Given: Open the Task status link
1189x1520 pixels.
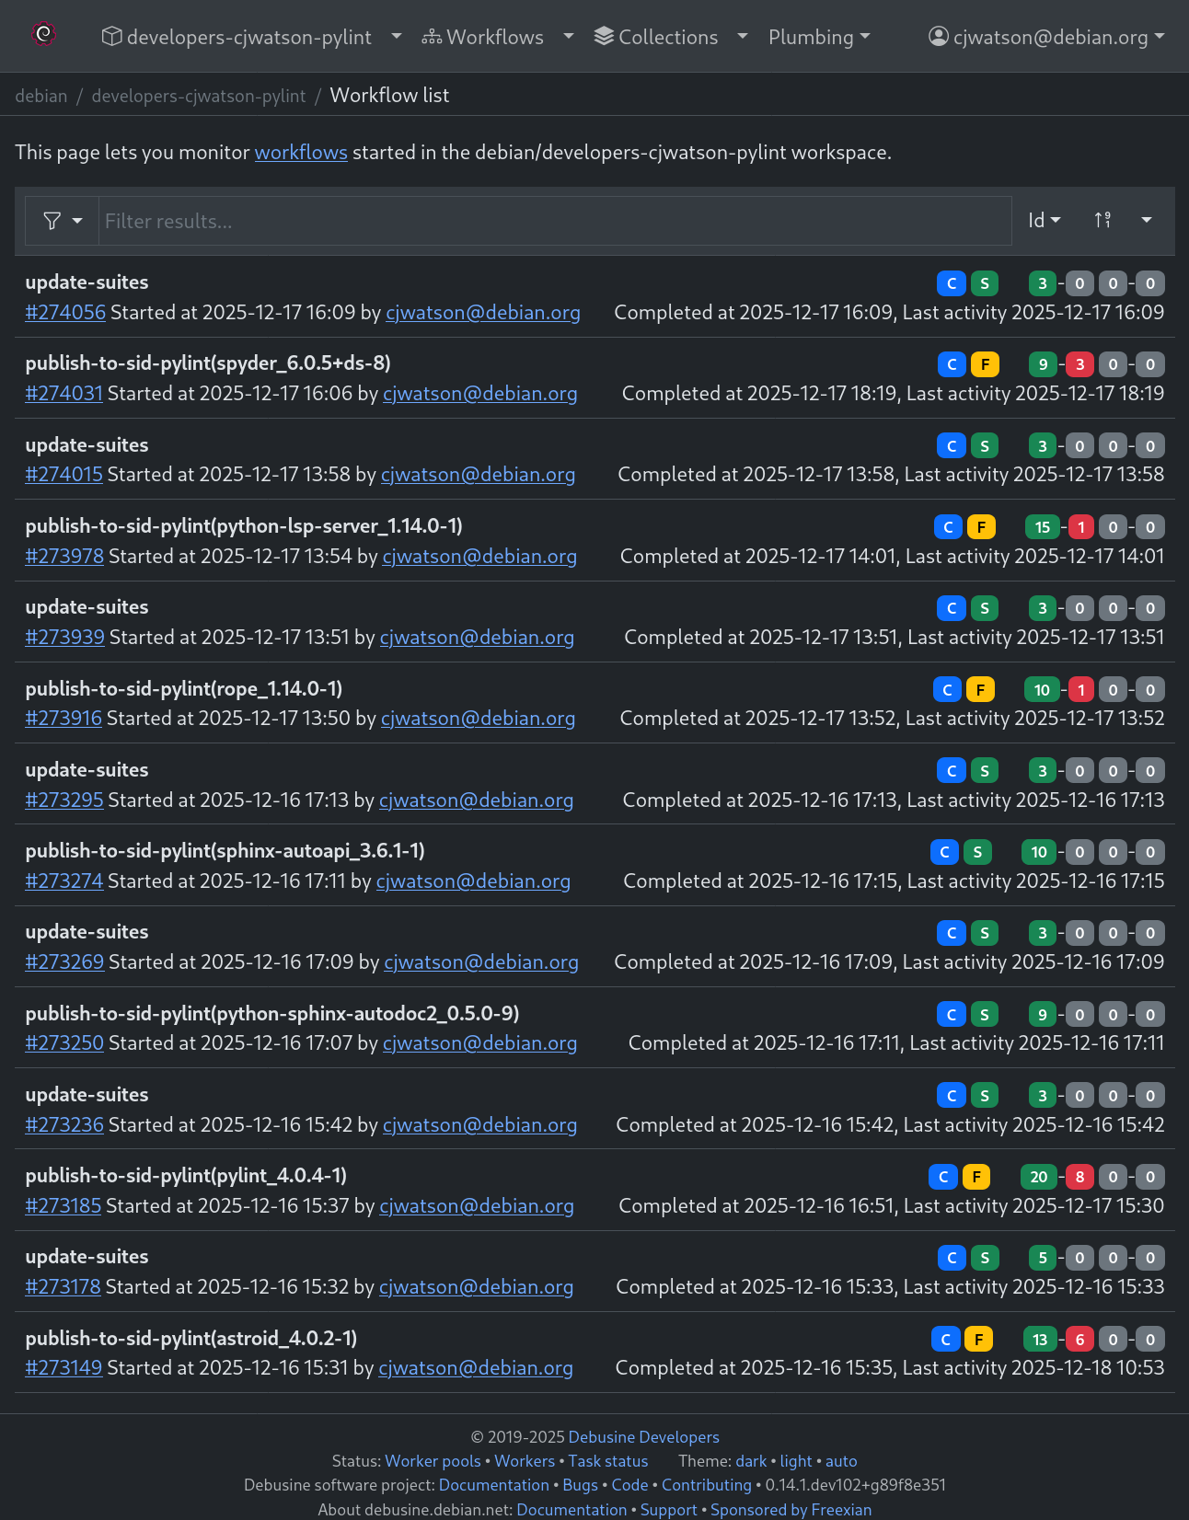Looking at the screenshot, I should [x=608, y=1461].
